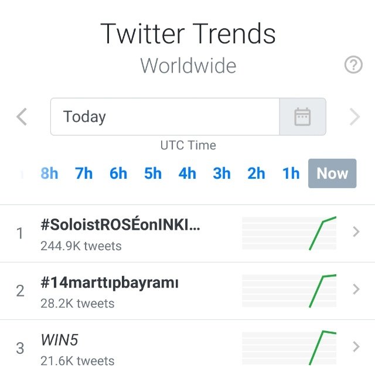Go to next day with right arrow
Screen dimensions: 375x375
click(354, 117)
